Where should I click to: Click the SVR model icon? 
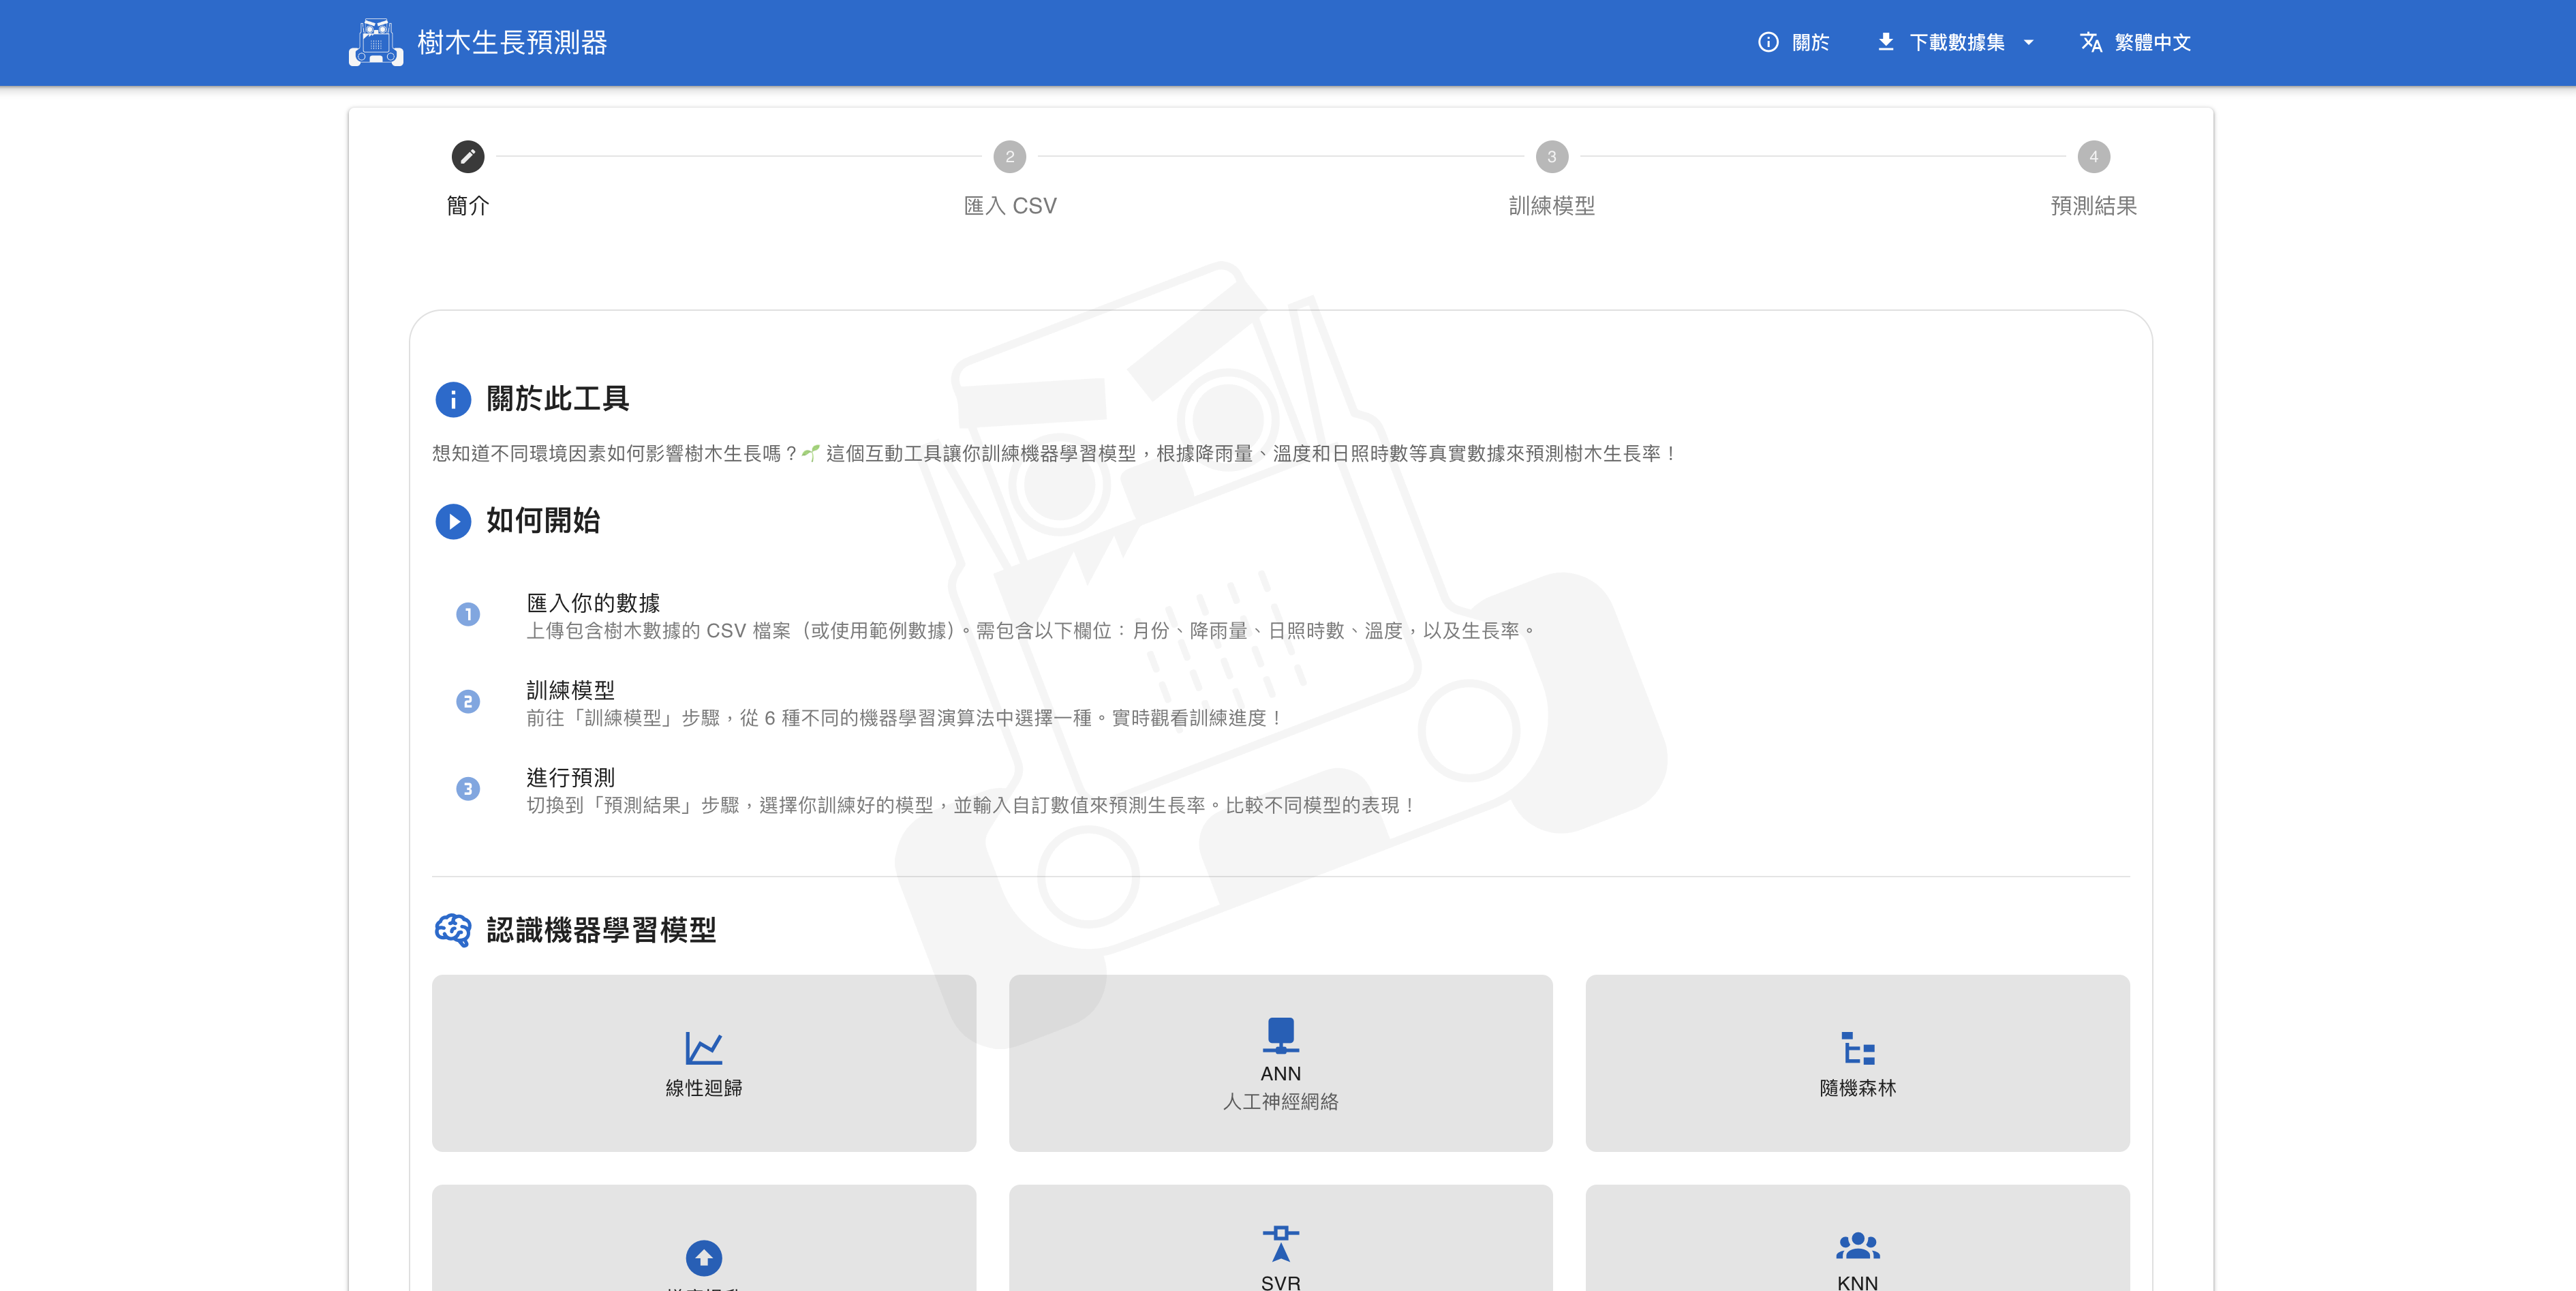point(1281,1243)
